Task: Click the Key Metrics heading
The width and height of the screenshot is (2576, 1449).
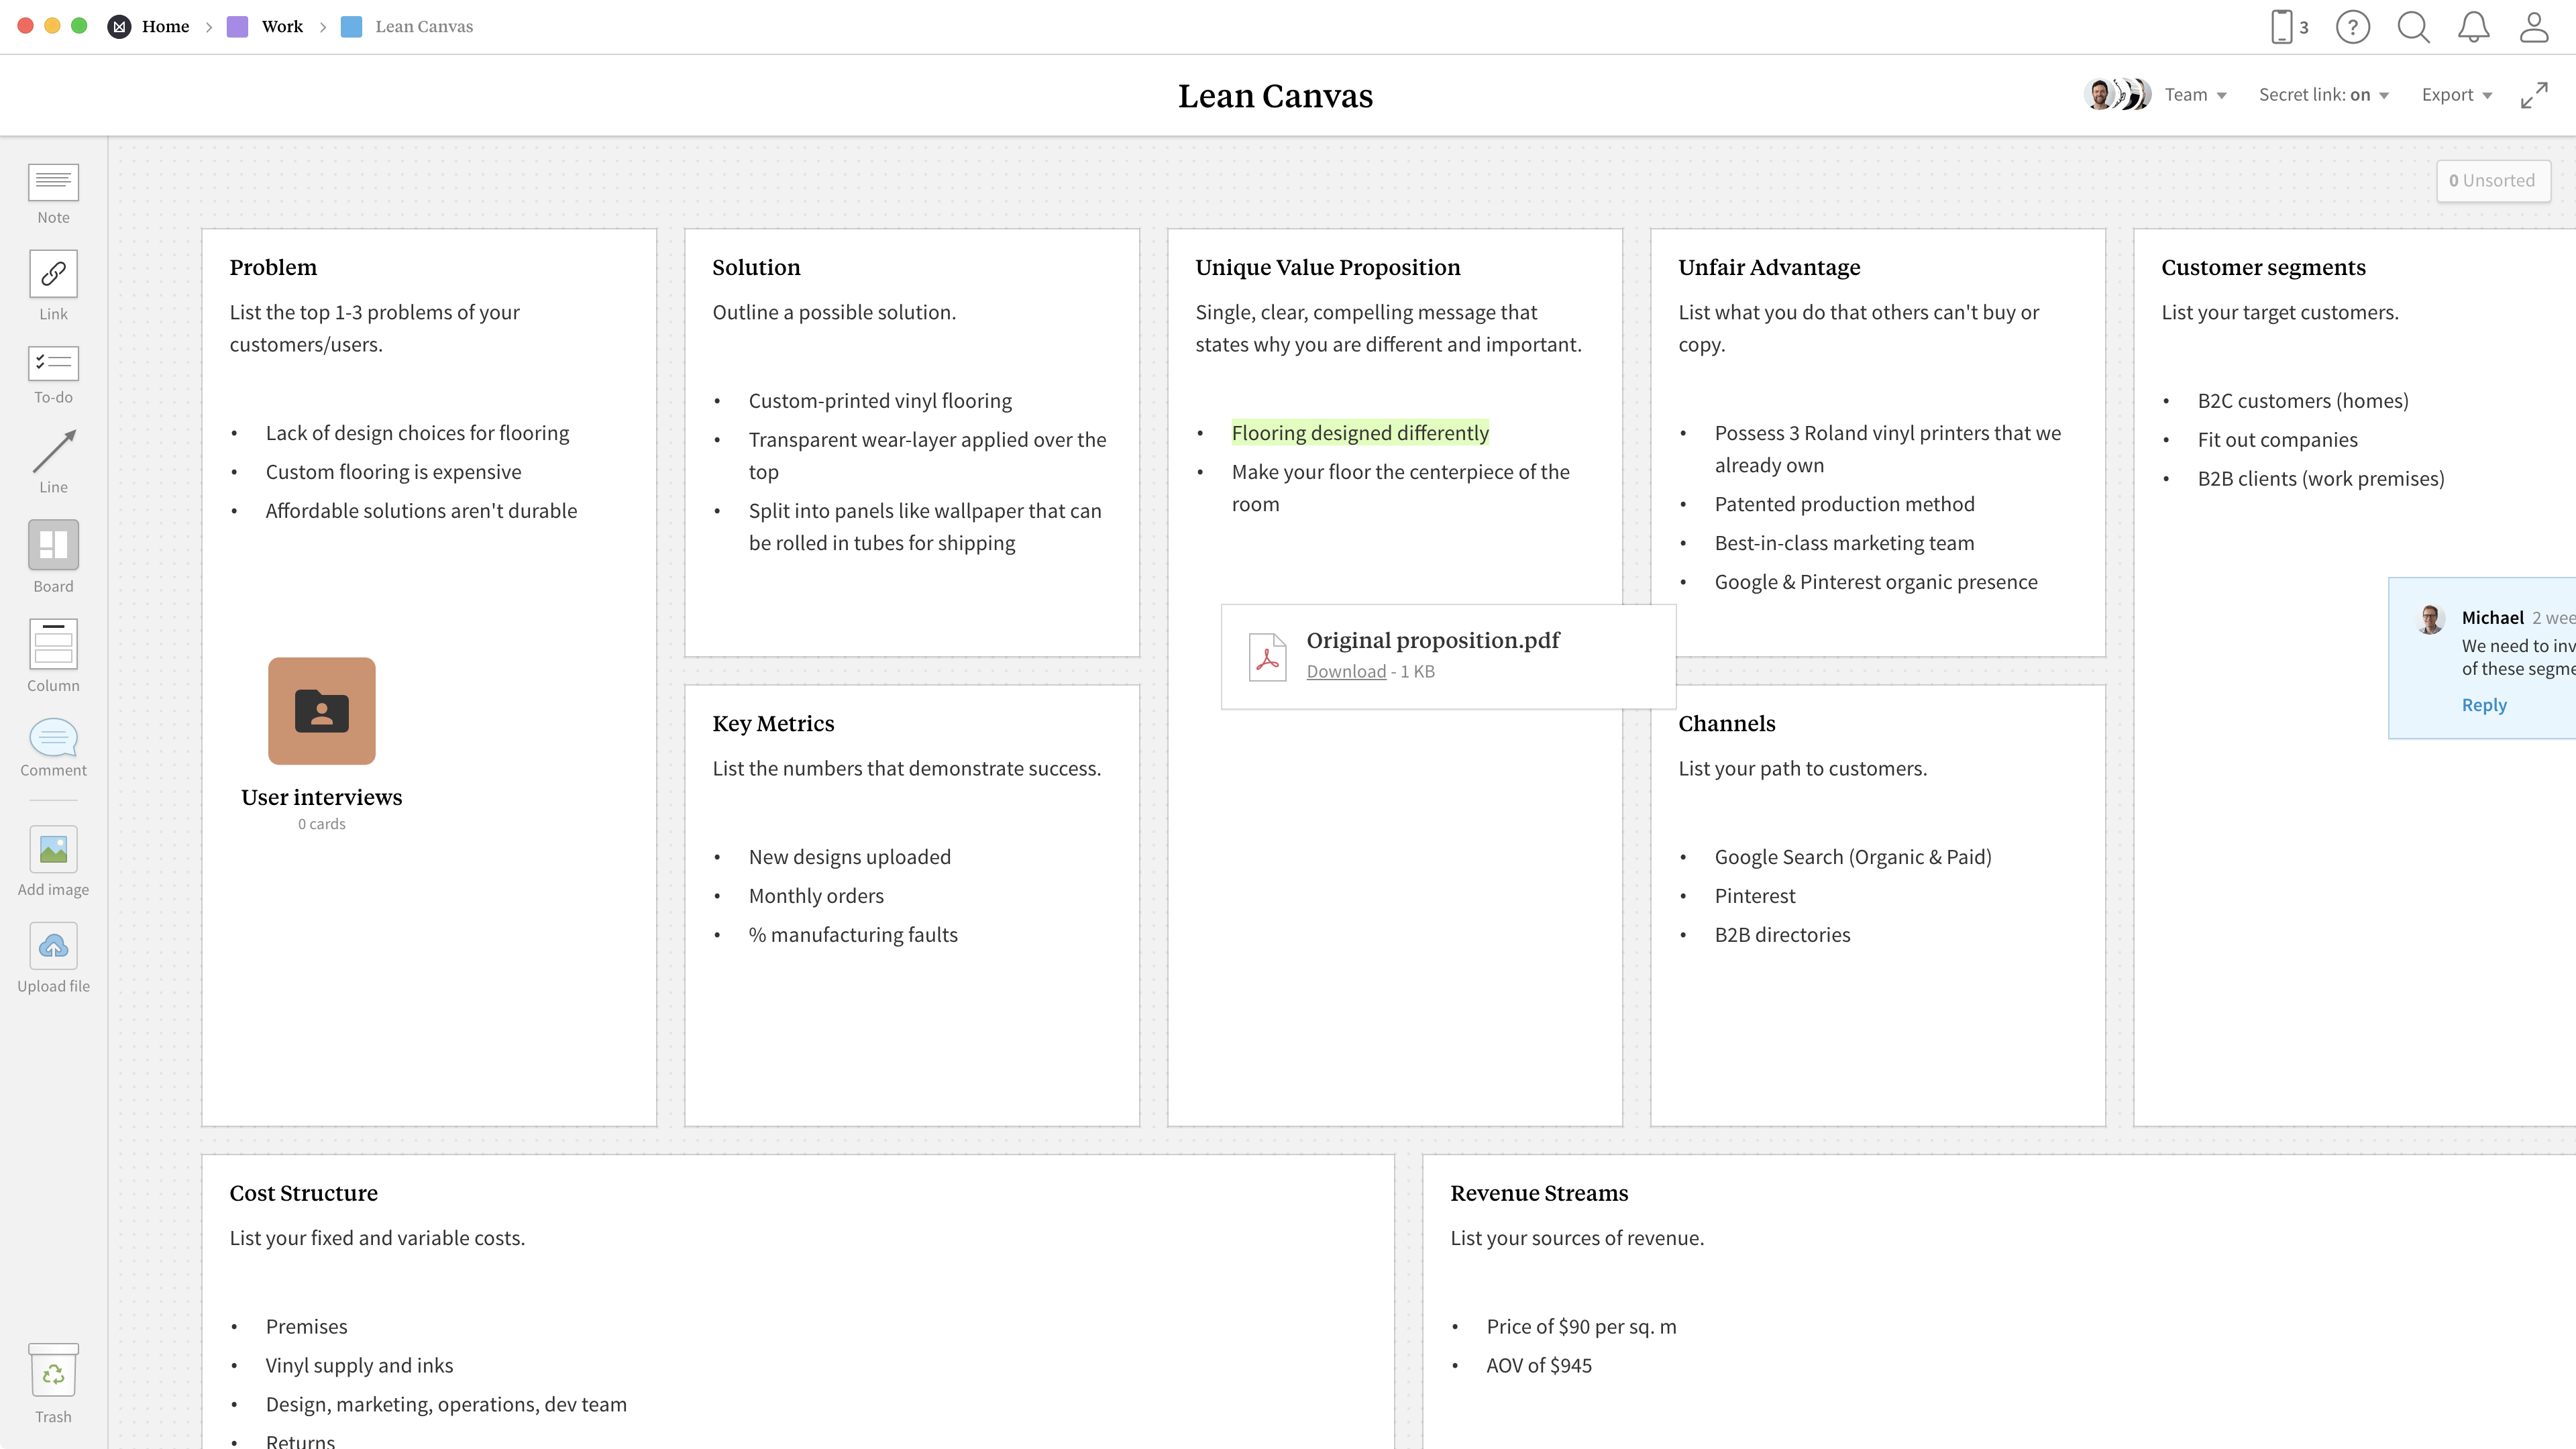Action: [773, 723]
